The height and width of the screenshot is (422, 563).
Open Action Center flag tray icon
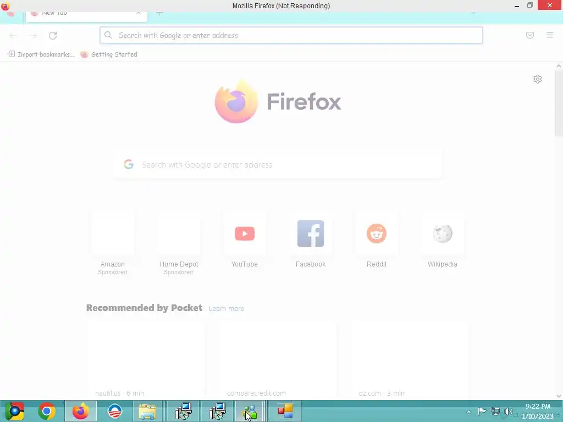tap(482, 412)
